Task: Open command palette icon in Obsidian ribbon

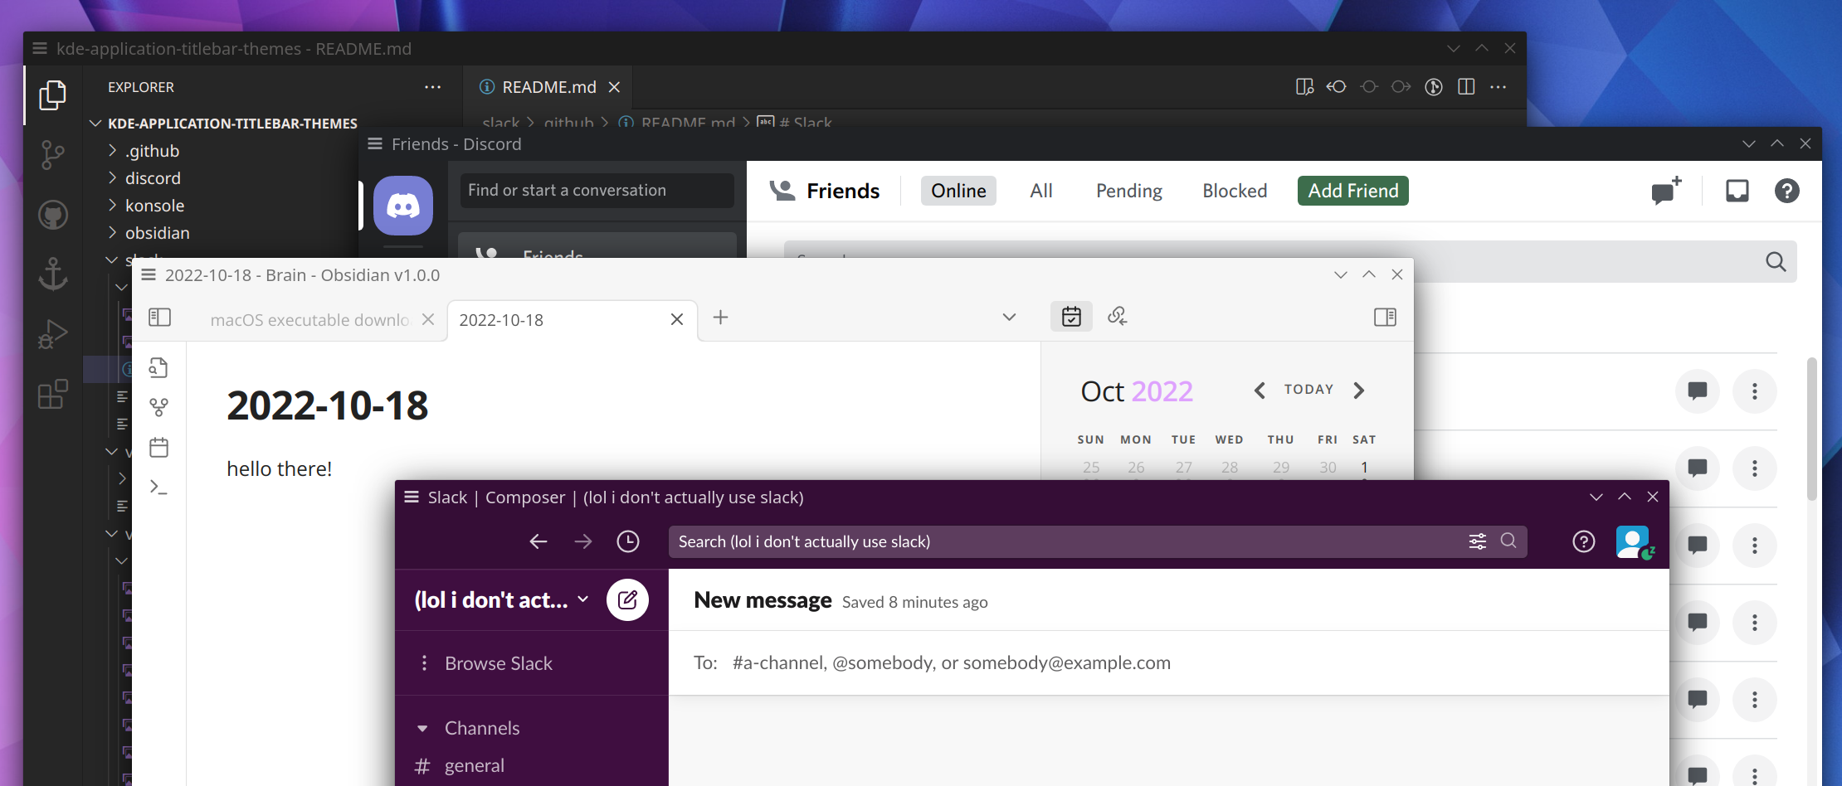Action: (x=158, y=488)
